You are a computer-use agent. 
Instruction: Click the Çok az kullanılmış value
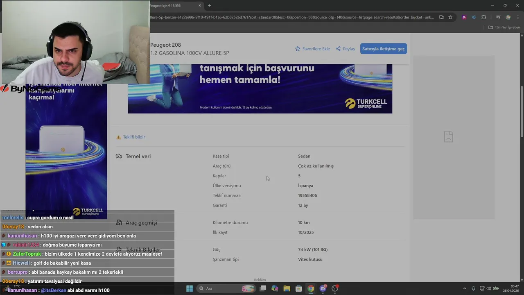tap(316, 166)
